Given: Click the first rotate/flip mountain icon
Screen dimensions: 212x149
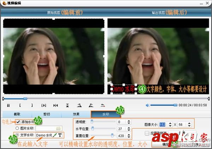Looking at the screenshot, I should click(x=79, y=105).
